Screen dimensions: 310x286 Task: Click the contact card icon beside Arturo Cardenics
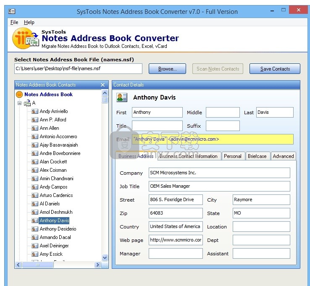tap(35, 195)
